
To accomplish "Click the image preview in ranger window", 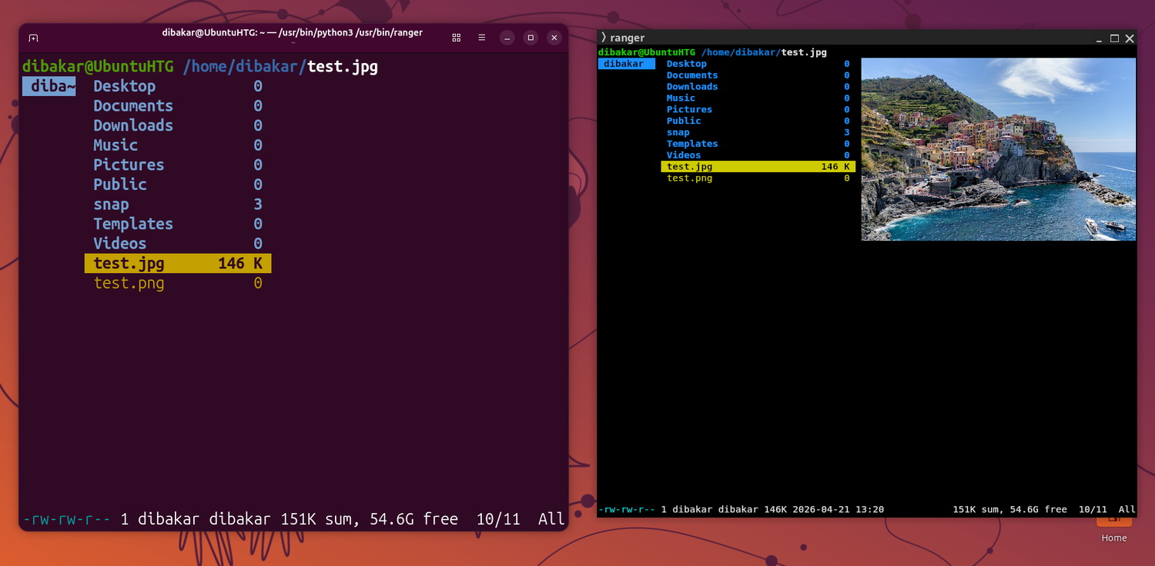I will pyautogui.click(x=998, y=149).
